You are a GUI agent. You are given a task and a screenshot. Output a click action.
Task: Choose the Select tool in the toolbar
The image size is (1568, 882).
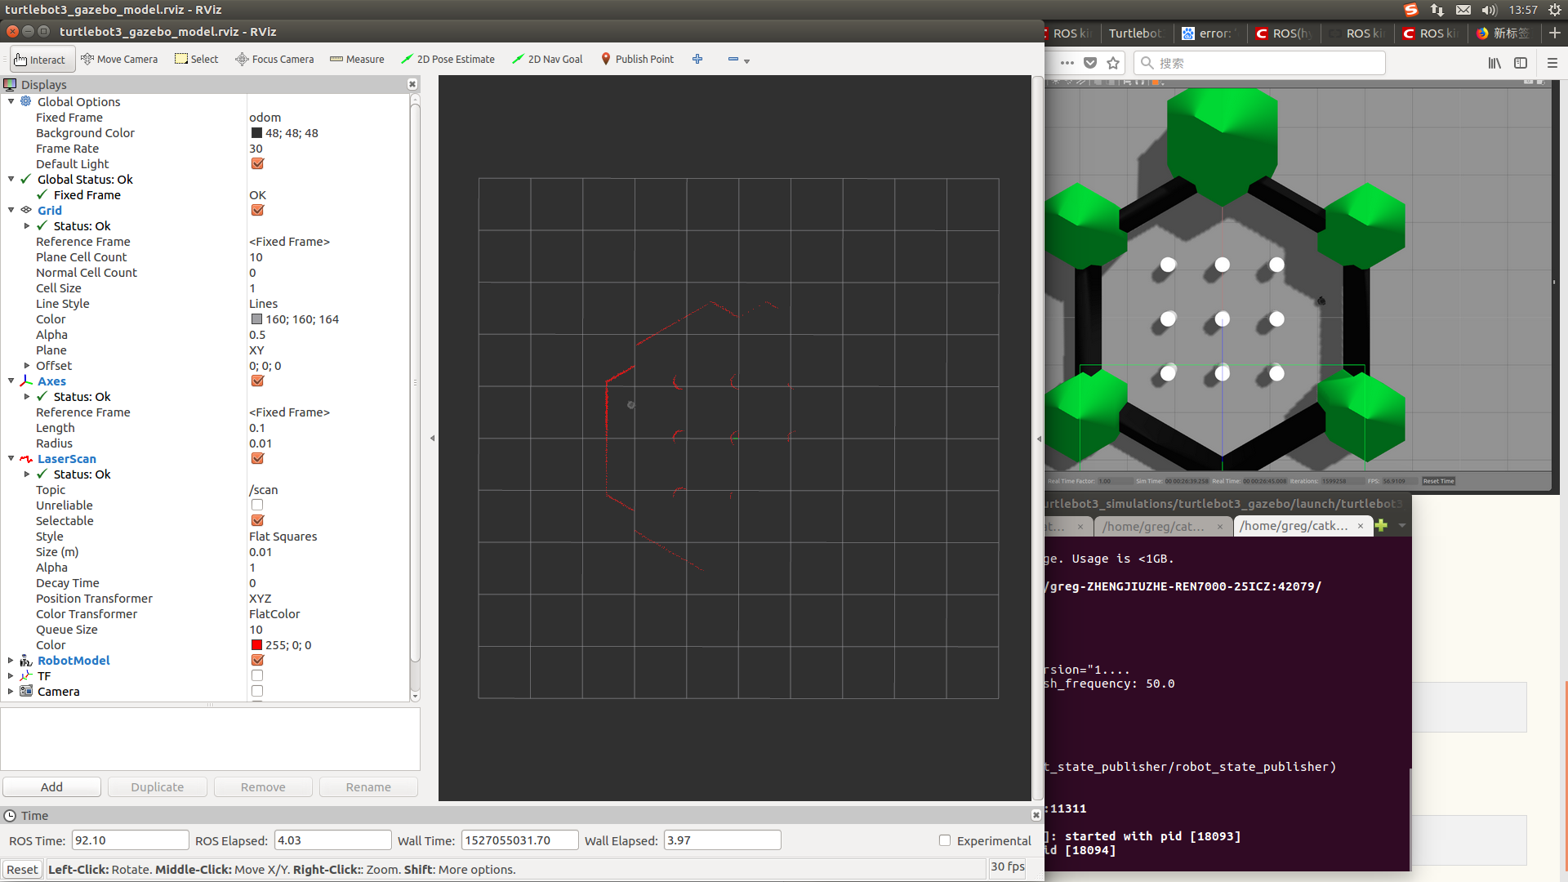click(x=196, y=59)
